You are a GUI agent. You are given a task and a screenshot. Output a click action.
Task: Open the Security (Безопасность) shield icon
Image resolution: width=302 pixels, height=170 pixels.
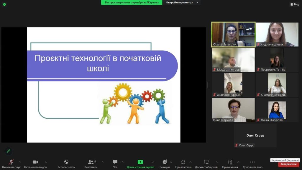point(66,162)
